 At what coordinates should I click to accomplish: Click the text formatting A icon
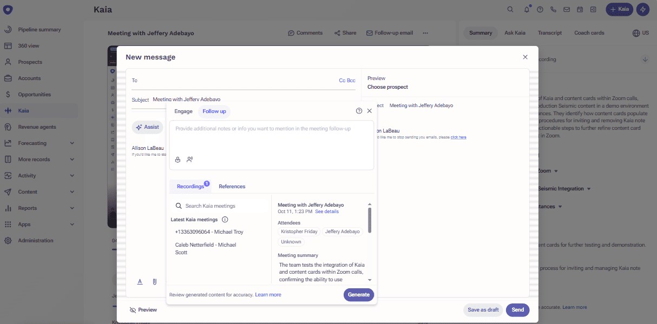click(140, 281)
